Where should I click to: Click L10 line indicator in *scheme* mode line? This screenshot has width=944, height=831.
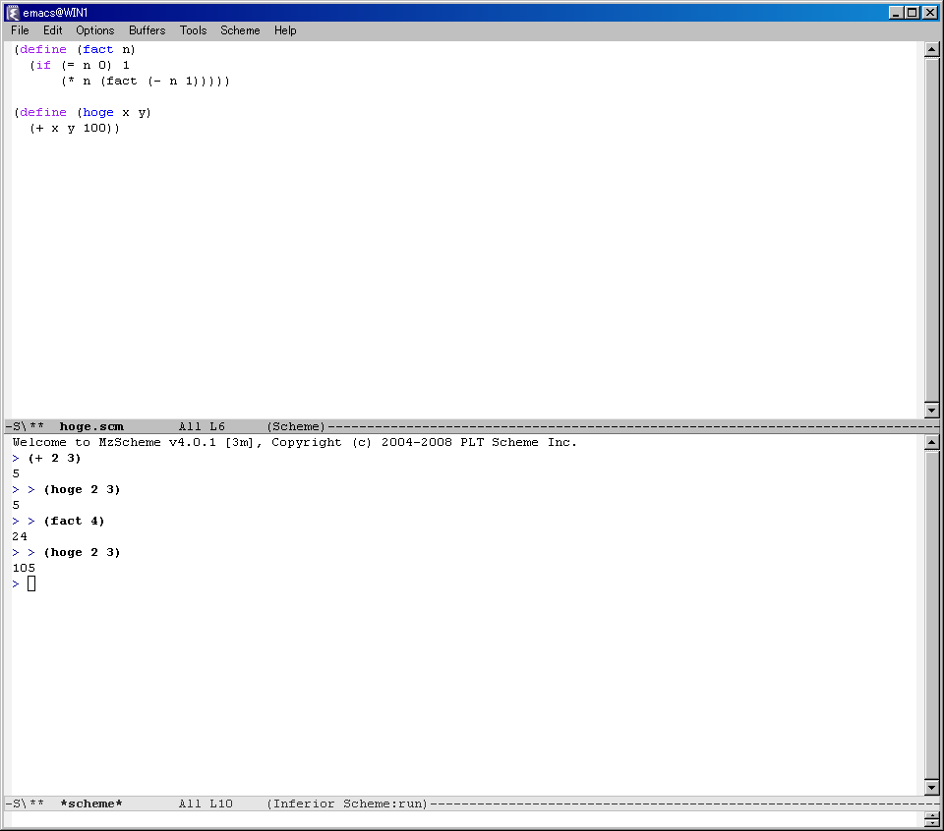click(221, 803)
